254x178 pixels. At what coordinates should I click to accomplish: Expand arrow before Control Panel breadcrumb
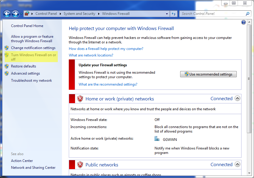[x=32, y=14]
